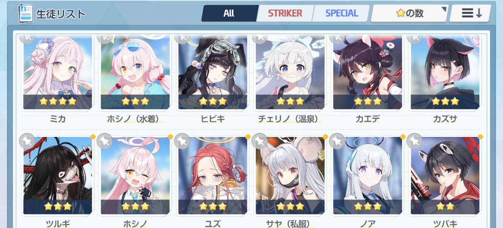
Task: Select the All tab
Action: [x=229, y=13]
